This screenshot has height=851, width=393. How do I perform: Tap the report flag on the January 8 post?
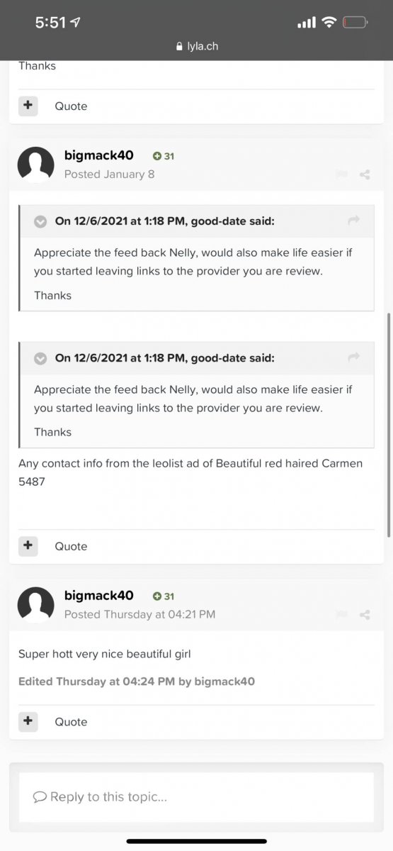tap(342, 174)
